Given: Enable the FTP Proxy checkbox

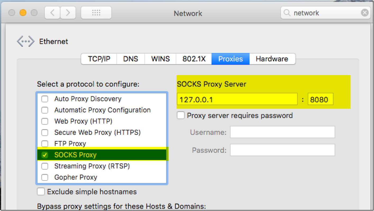Looking at the screenshot, I should tap(45, 144).
